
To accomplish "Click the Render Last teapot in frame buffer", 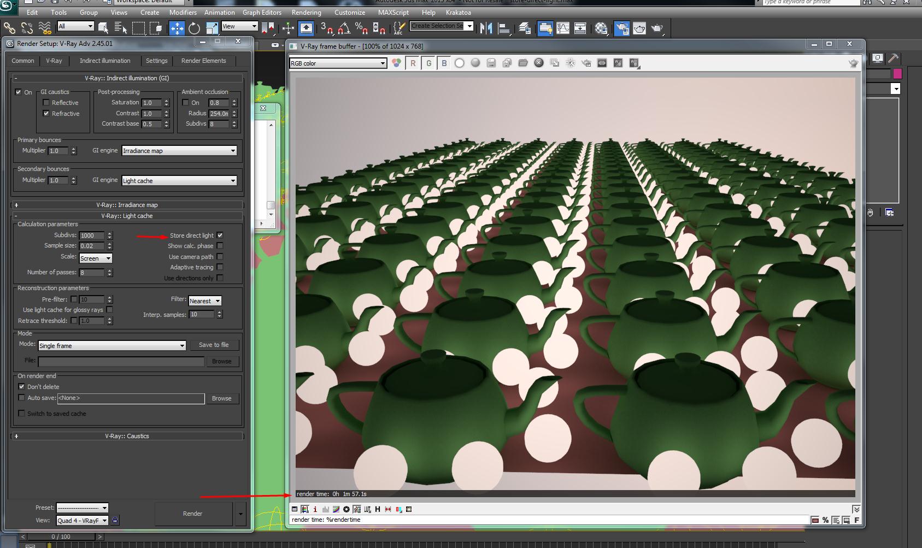I will 853,63.
